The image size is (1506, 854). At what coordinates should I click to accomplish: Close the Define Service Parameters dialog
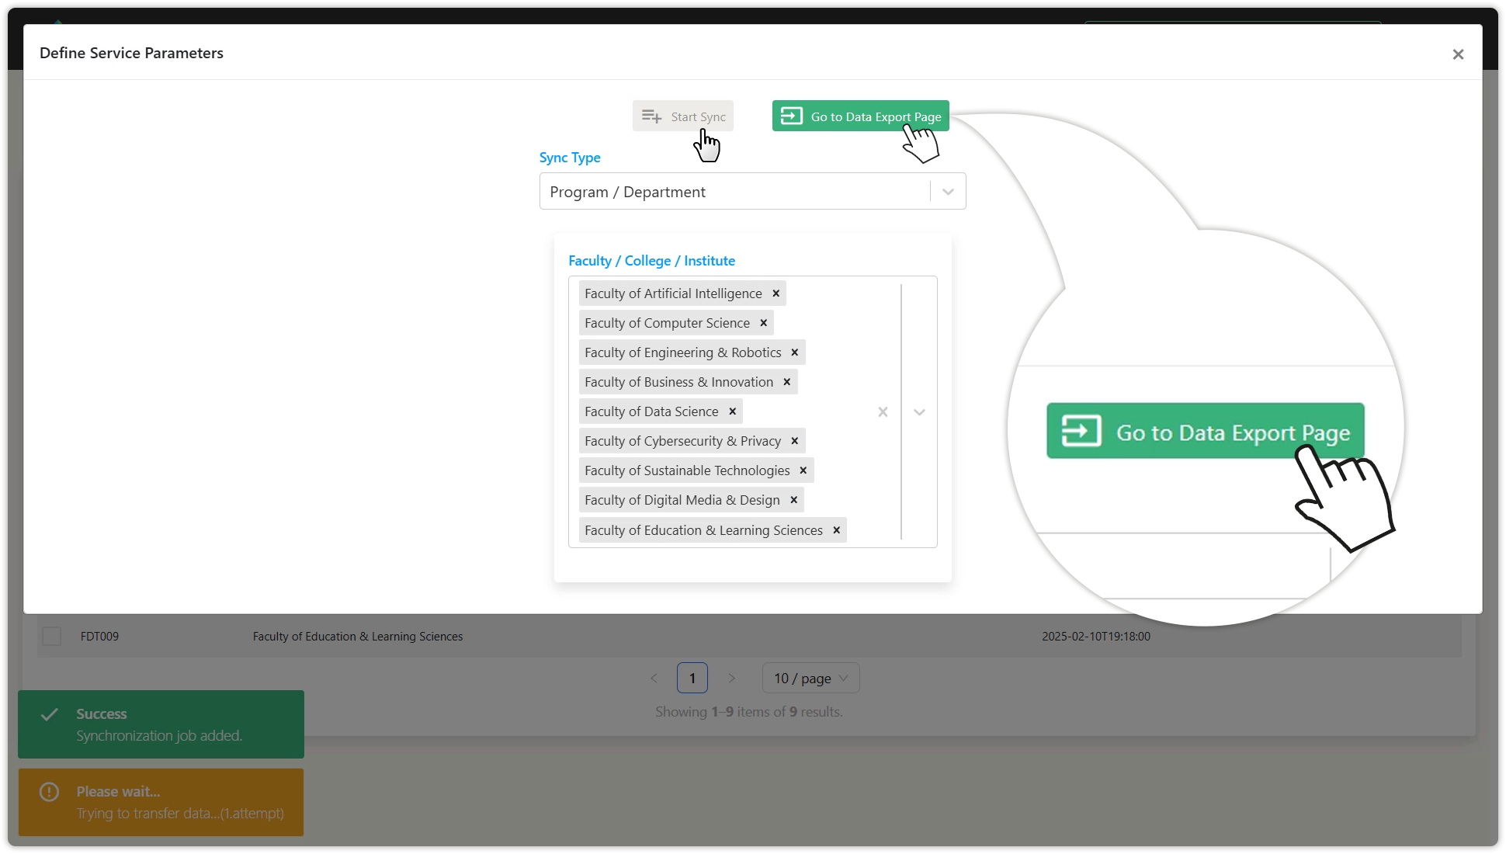click(1458, 54)
